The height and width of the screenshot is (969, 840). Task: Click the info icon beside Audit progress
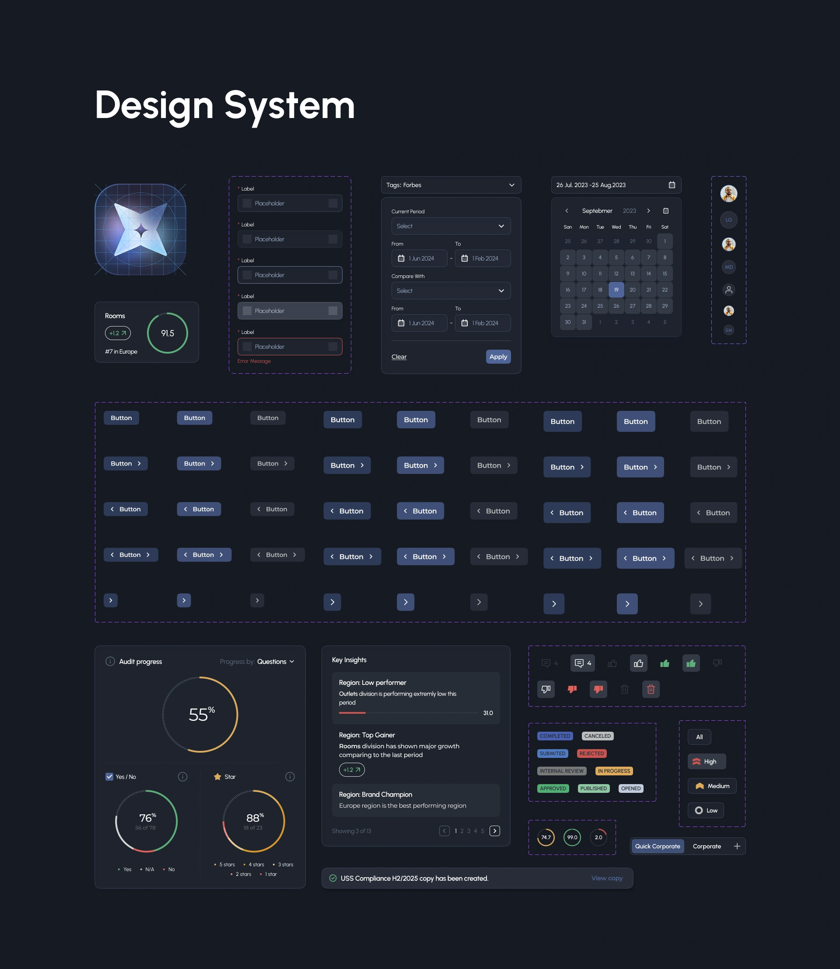pos(110,661)
